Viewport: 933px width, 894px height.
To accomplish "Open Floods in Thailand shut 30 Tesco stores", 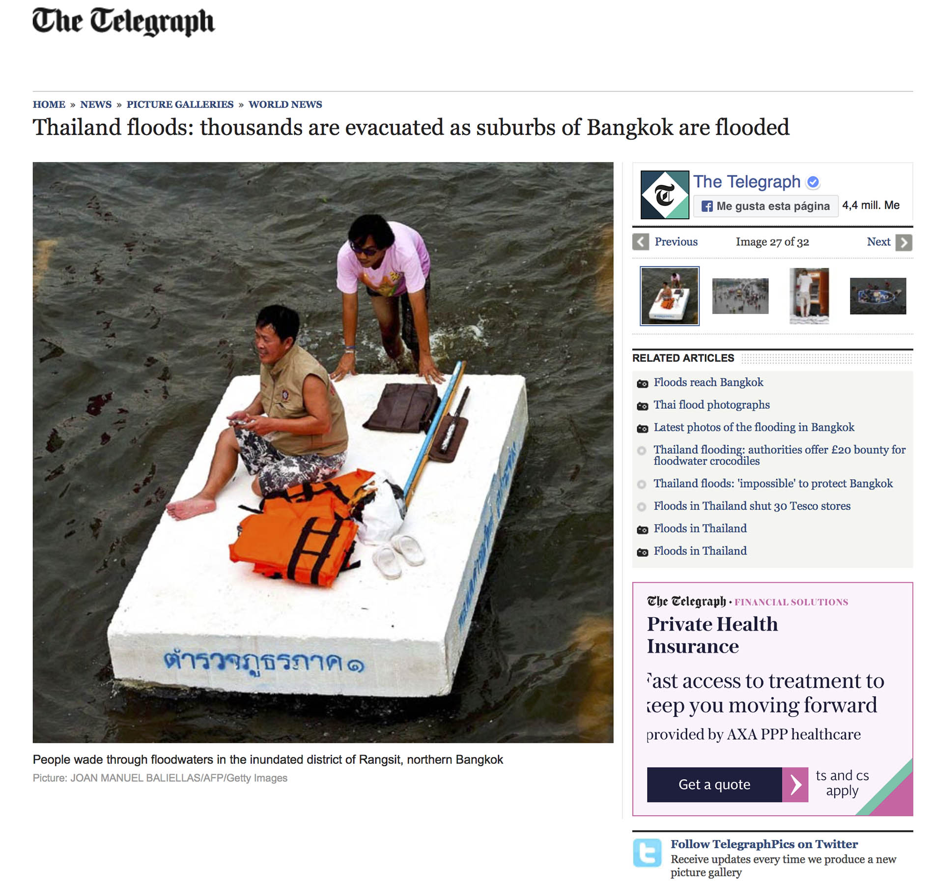I will [752, 506].
